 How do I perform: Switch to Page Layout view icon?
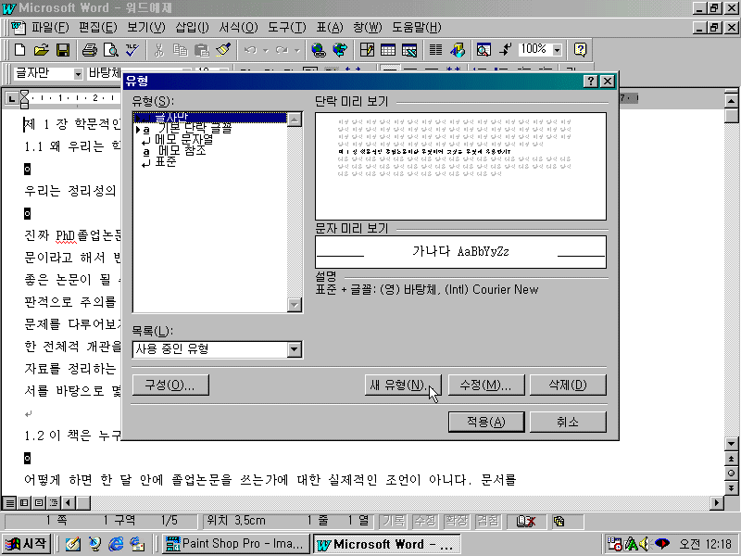[39, 502]
